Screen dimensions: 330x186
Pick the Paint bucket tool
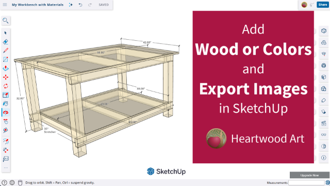pos(6,103)
